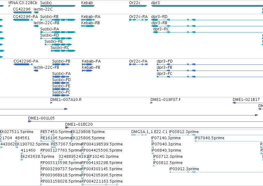Click the CG42296-RA transcript label
Image resolution: width=263 pixels, height=186 pixels.
point(25,17)
